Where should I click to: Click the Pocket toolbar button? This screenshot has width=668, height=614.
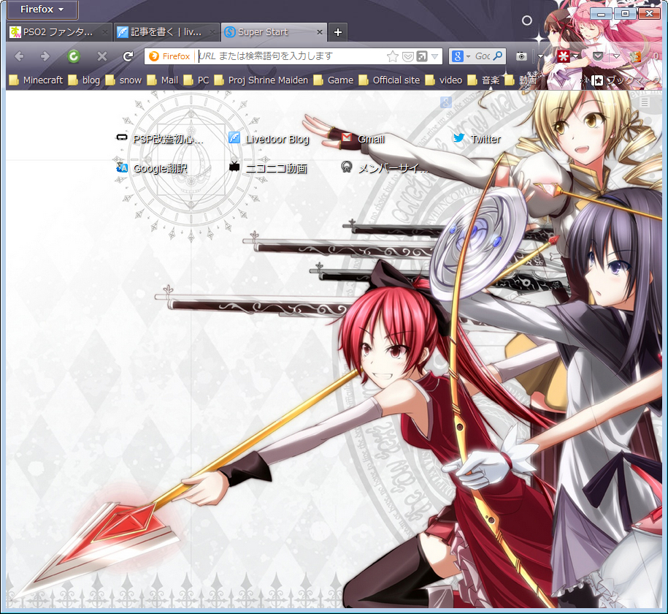[598, 56]
